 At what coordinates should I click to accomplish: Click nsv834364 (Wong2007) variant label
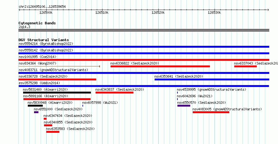[37, 63]
